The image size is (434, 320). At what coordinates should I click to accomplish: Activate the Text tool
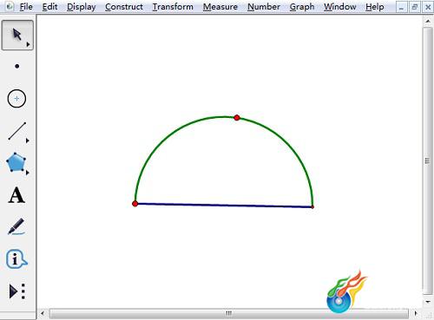tap(16, 195)
